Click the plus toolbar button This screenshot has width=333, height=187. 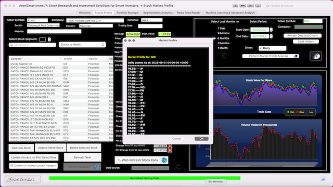point(235,6)
